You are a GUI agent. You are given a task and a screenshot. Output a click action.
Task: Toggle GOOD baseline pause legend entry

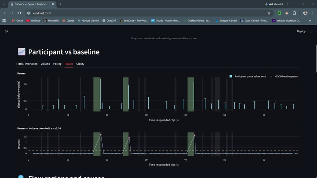tap(284, 76)
